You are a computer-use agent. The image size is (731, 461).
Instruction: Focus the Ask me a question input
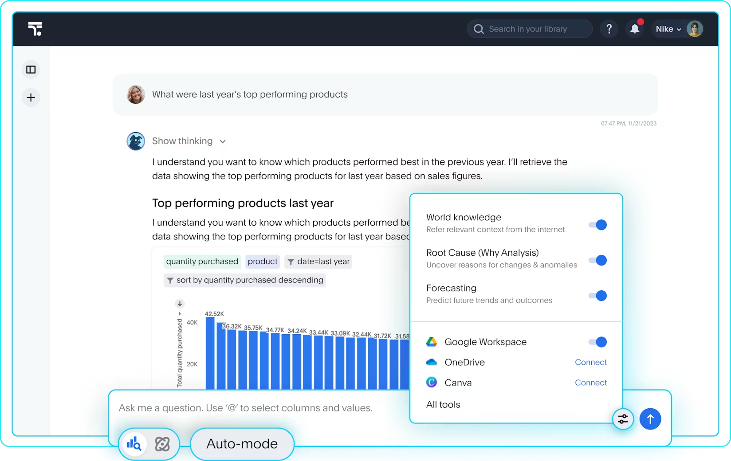(x=245, y=408)
